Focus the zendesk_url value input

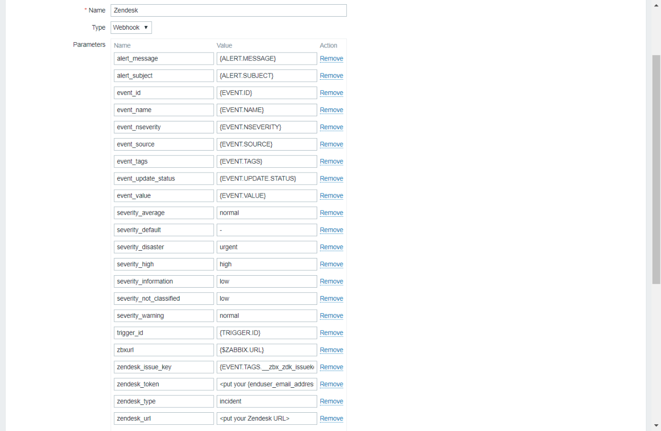point(267,418)
